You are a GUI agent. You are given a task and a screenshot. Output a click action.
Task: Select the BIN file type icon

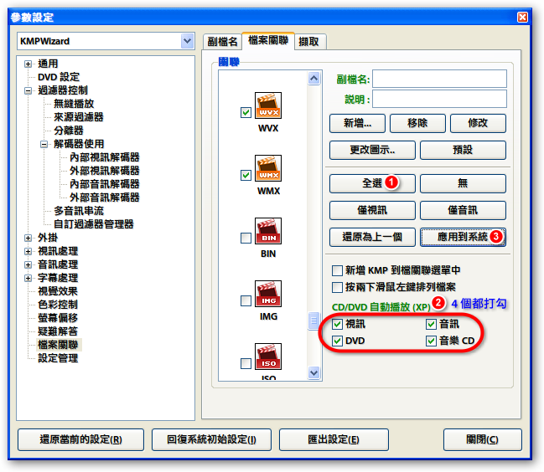pos(268,231)
